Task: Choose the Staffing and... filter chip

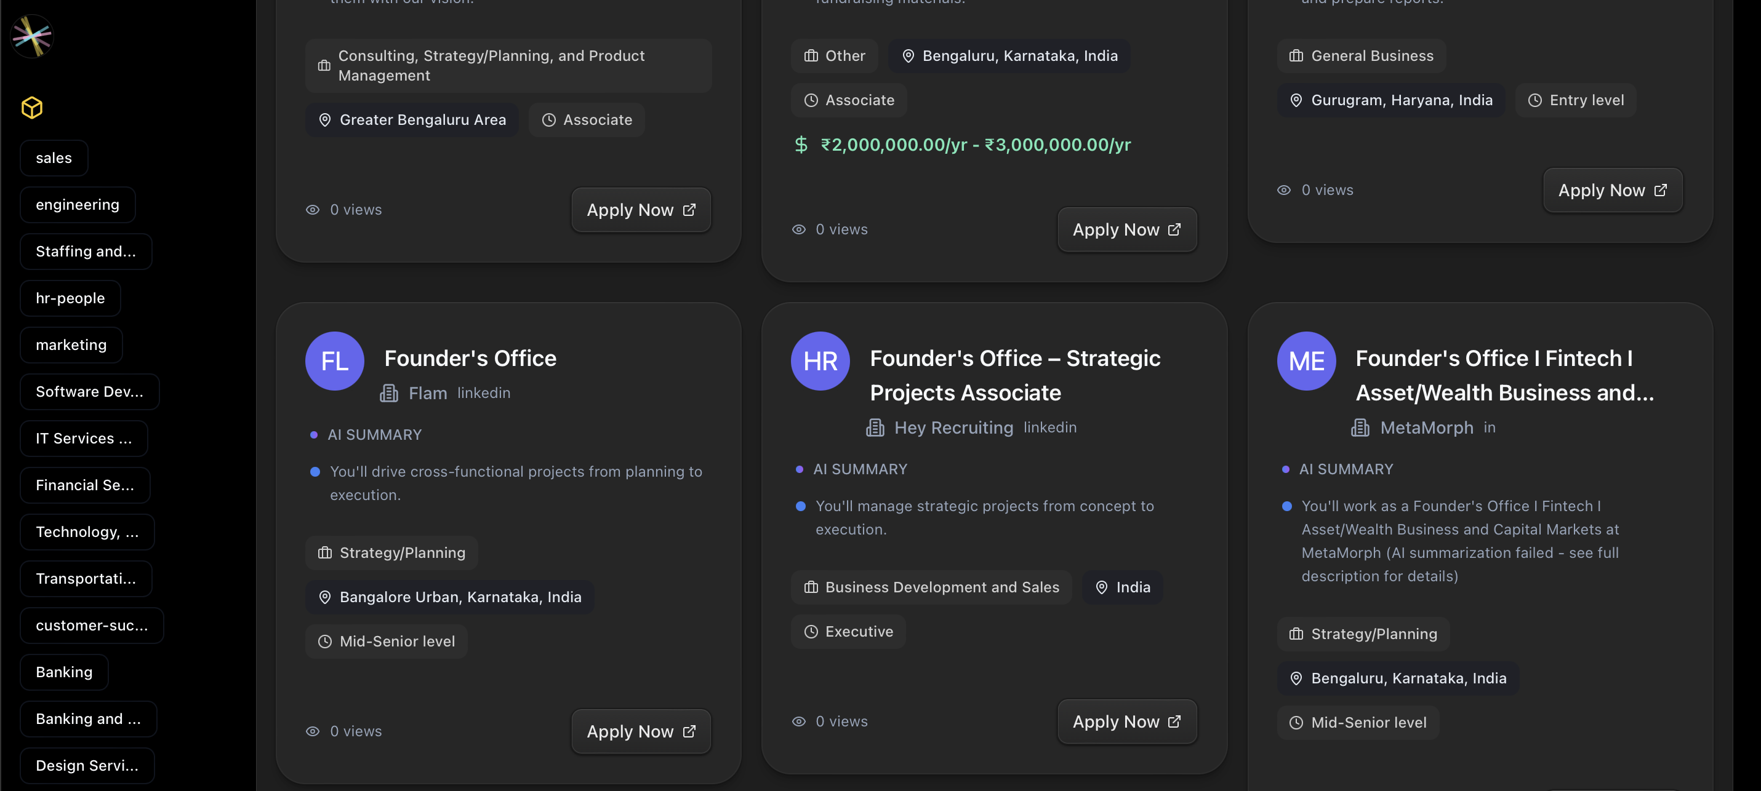Action: [86, 252]
